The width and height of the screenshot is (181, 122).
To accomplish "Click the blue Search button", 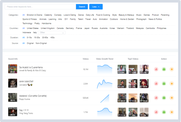I will pos(82,7).
